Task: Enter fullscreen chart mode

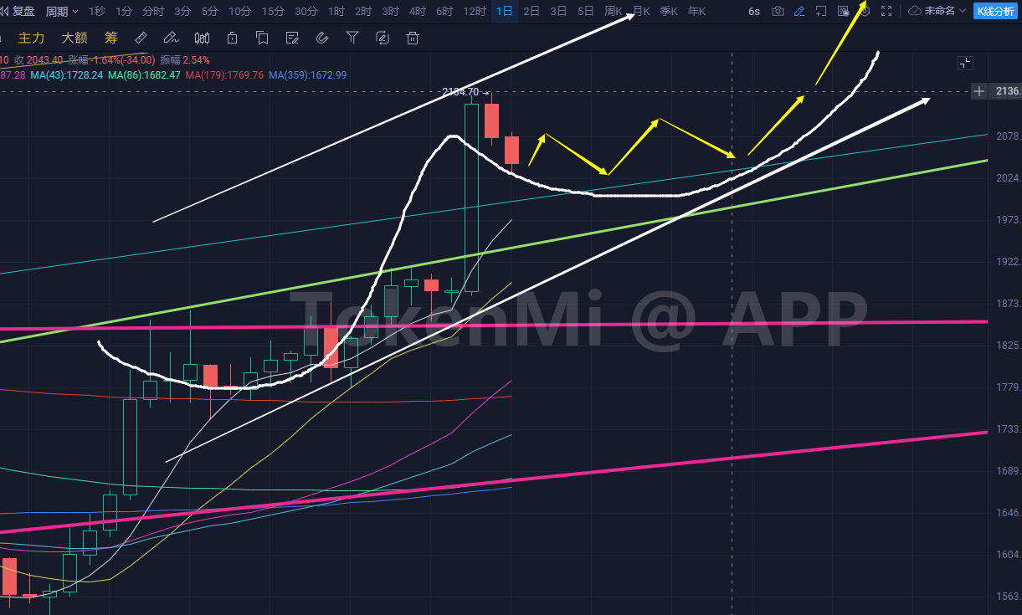Action: pyautogui.click(x=886, y=11)
